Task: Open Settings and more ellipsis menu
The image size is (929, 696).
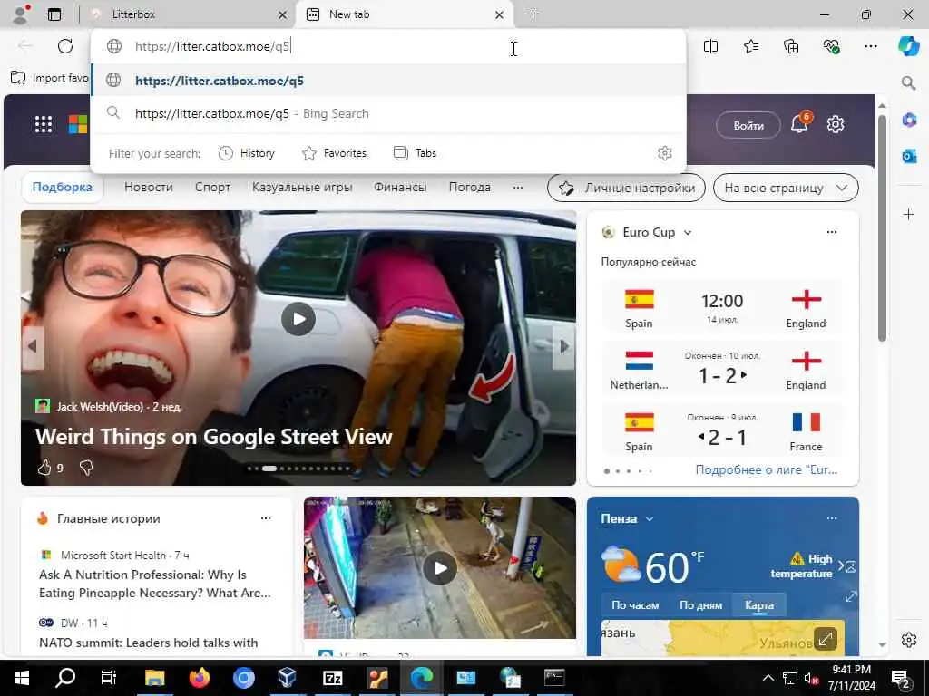Action: 870,46
